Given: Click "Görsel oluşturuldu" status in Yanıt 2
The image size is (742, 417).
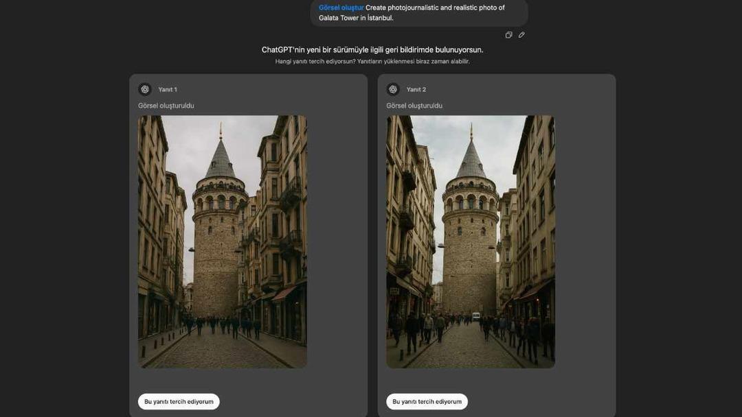Looking at the screenshot, I should pyautogui.click(x=414, y=106).
